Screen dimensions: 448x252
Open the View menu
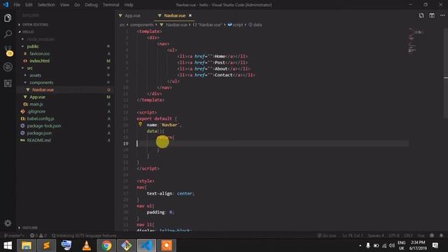[64, 5]
